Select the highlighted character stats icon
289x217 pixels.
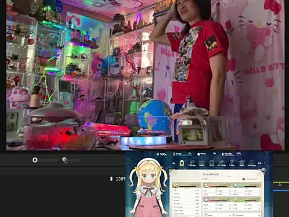pyautogui.click(x=182, y=163)
